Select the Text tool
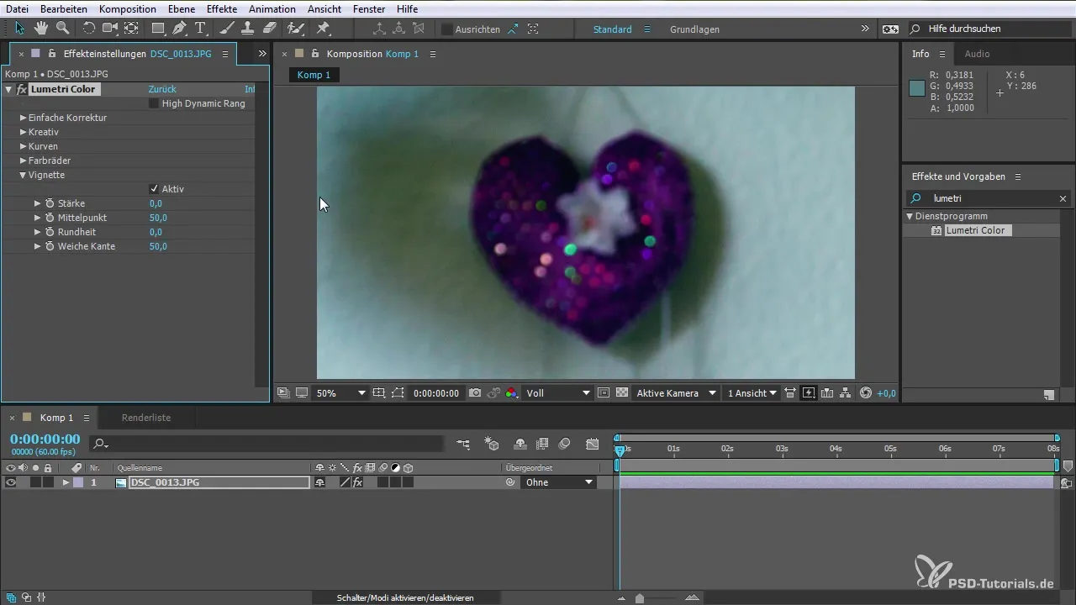This screenshot has width=1076, height=605. click(201, 29)
